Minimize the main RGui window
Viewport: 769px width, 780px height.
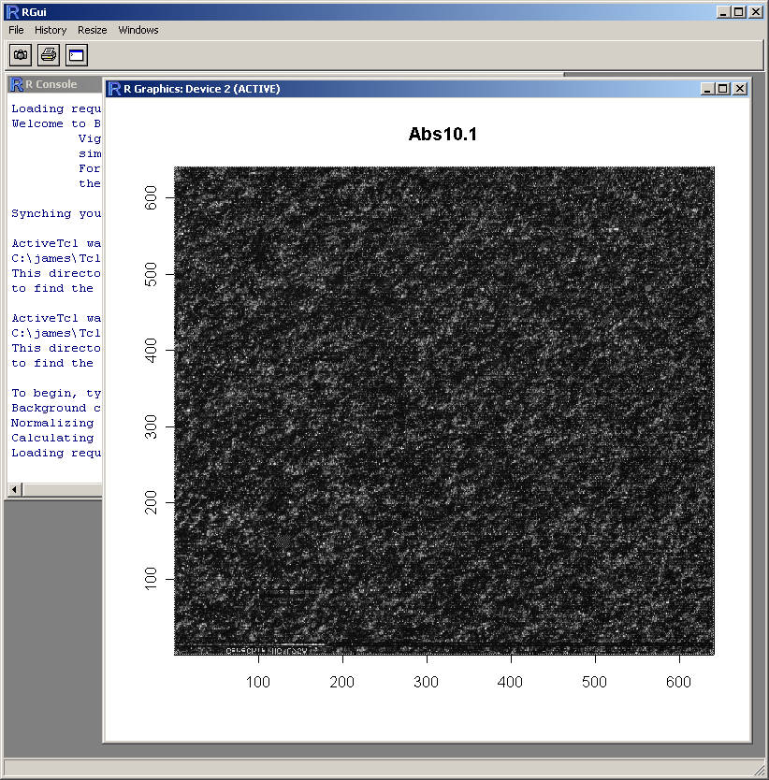pyautogui.click(x=723, y=11)
